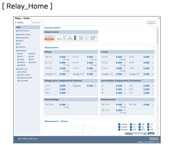Click the CB ON control button
The image size is (174, 145).
59,38
